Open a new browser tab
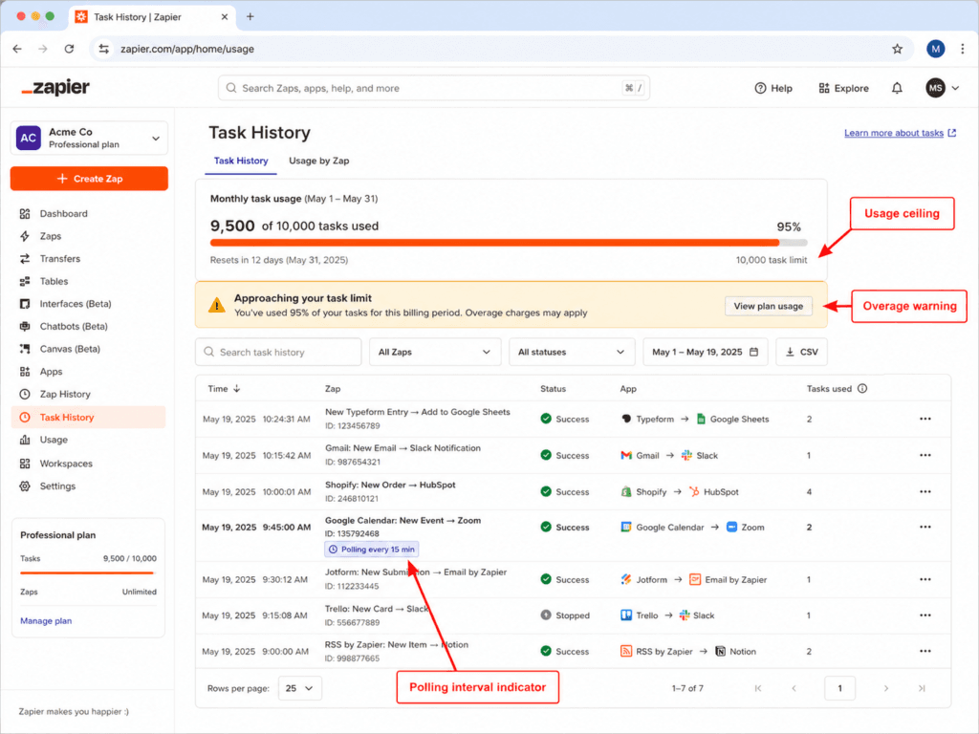Viewport: 979px width, 734px height. pos(250,17)
